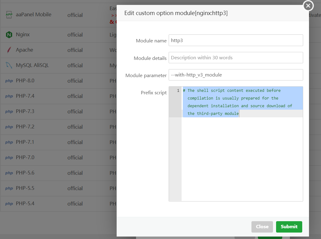Click the Module parameter input field
Screen dimensions: 321x239
click(236, 75)
